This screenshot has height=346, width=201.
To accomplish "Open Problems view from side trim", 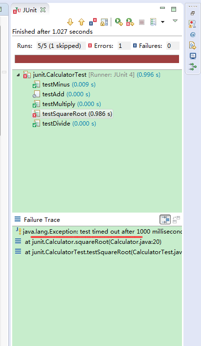I will (192, 24).
